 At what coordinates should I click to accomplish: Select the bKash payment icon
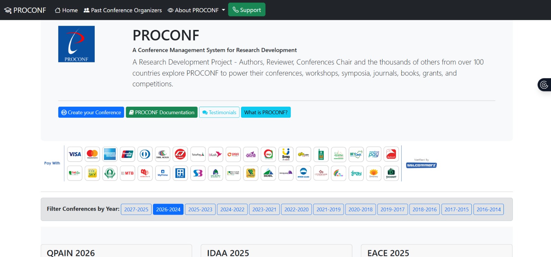[x=215, y=154]
